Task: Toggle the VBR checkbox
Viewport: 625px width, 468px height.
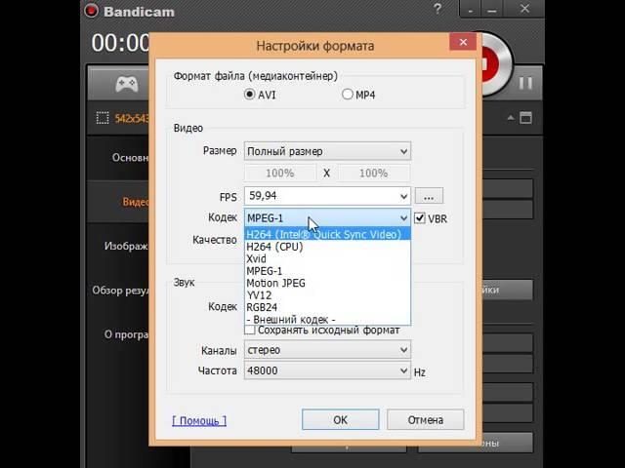Action: pos(419,218)
